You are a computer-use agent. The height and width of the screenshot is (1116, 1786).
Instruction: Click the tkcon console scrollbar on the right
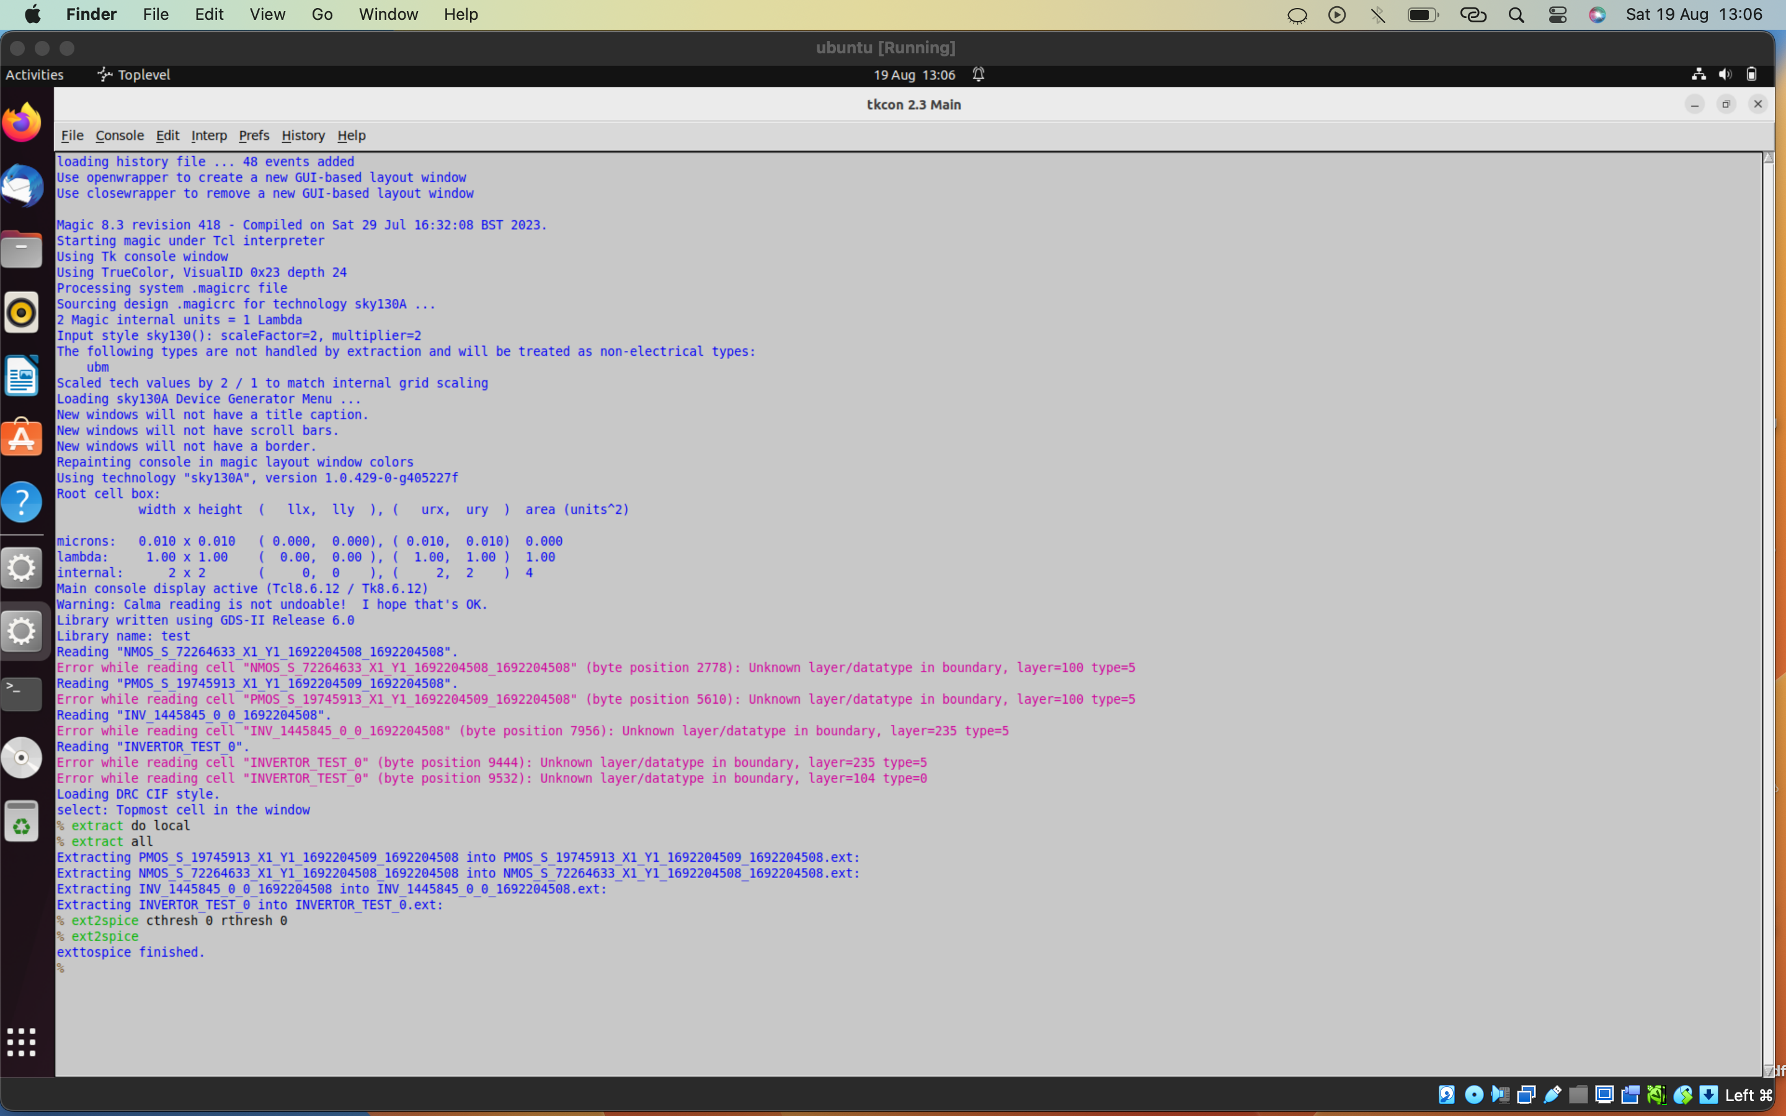click(x=1768, y=590)
